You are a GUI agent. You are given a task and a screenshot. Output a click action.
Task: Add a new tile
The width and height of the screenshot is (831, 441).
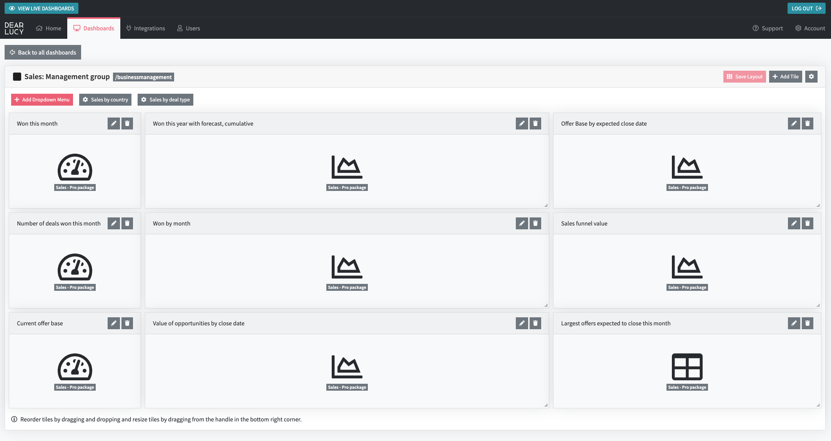pos(786,76)
